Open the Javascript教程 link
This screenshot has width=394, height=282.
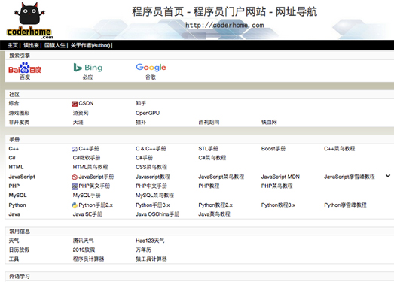[153, 177]
